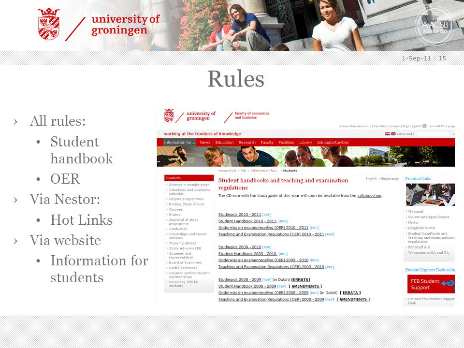The image size is (464, 348).
Task: Open Studiegids 2010 - 2011
Action: coord(240,215)
